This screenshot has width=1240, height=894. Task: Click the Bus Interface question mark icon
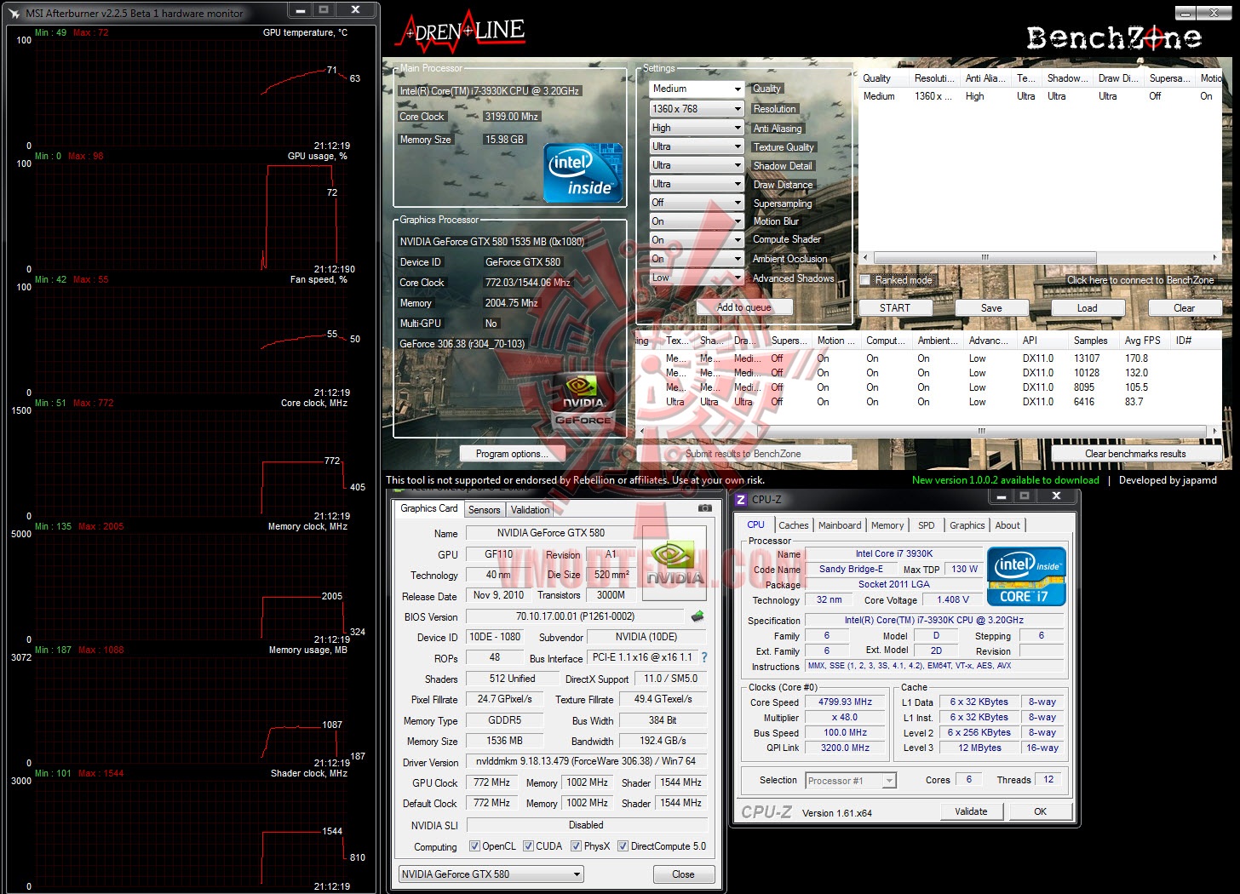(x=704, y=657)
